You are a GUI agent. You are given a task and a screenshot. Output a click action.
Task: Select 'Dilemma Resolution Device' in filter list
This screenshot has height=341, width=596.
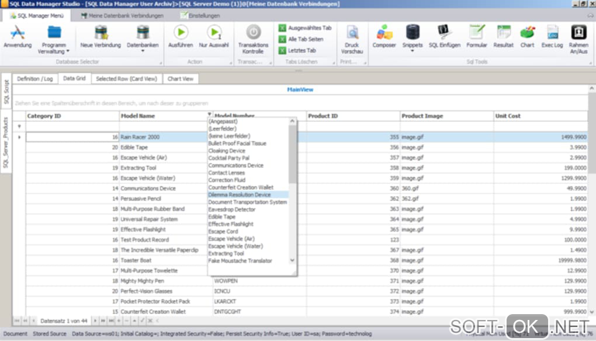tap(240, 194)
